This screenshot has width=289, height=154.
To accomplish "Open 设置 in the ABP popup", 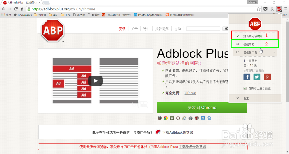I will 255,98.
